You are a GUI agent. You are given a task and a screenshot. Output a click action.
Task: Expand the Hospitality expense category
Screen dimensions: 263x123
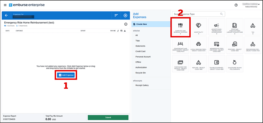(x=198, y=27)
